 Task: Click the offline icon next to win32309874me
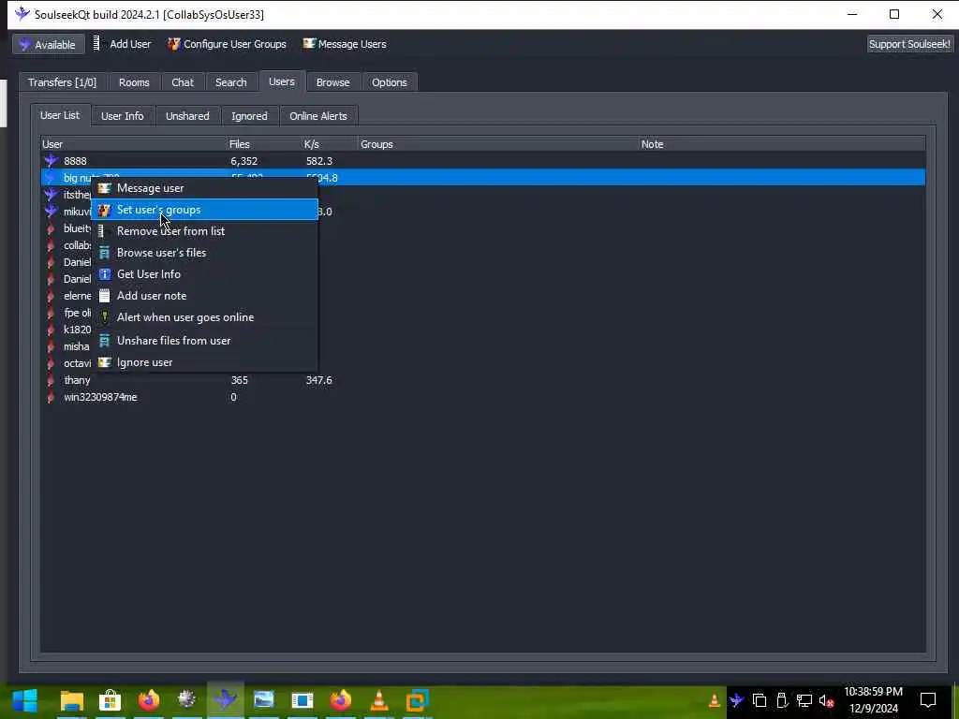pyautogui.click(x=51, y=397)
